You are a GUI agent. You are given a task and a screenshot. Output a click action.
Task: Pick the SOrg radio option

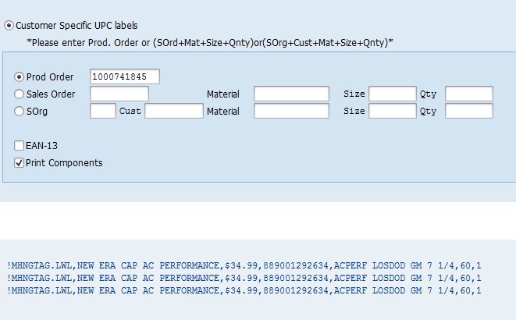pyautogui.click(x=20, y=111)
